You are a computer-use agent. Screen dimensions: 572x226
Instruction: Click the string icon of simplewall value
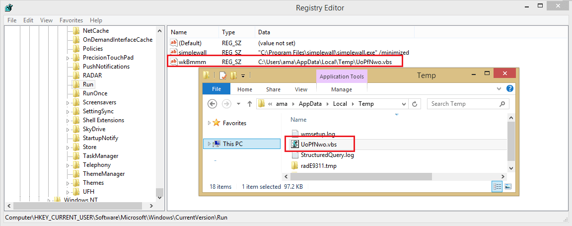click(x=174, y=52)
